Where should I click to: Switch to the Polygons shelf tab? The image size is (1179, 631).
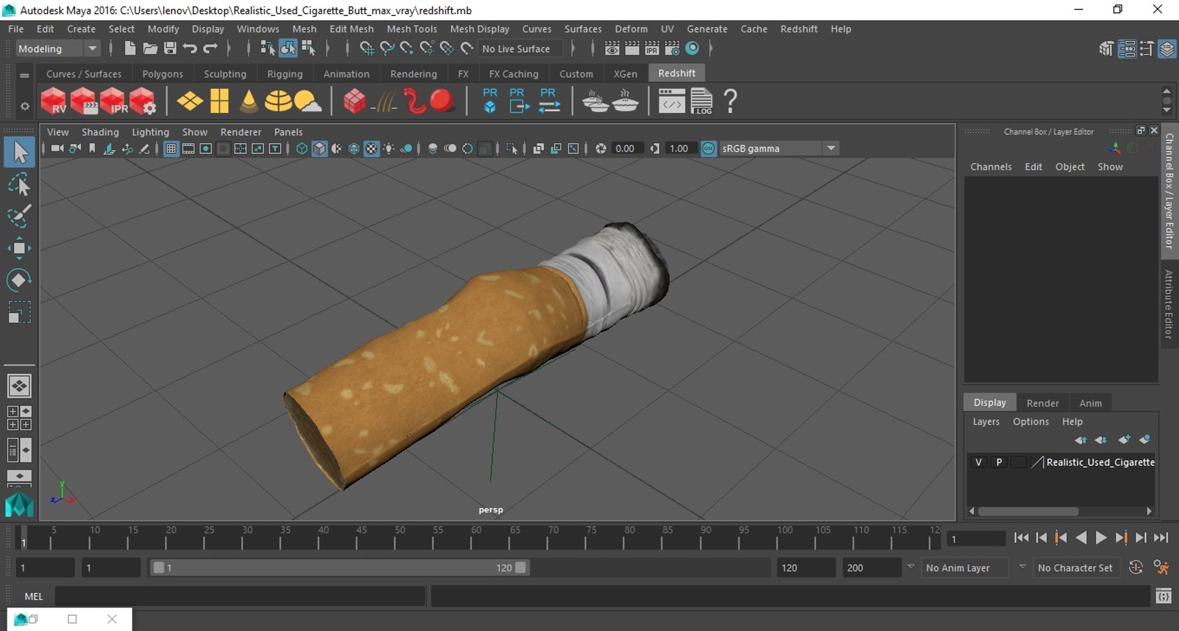[x=163, y=74]
